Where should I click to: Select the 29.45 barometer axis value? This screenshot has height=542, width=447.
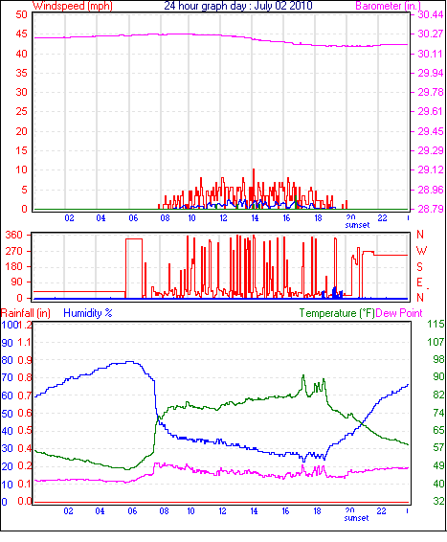pos(431,131)
